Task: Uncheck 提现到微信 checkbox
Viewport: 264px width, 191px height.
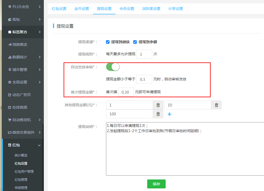Action: (x=108, y=42)
